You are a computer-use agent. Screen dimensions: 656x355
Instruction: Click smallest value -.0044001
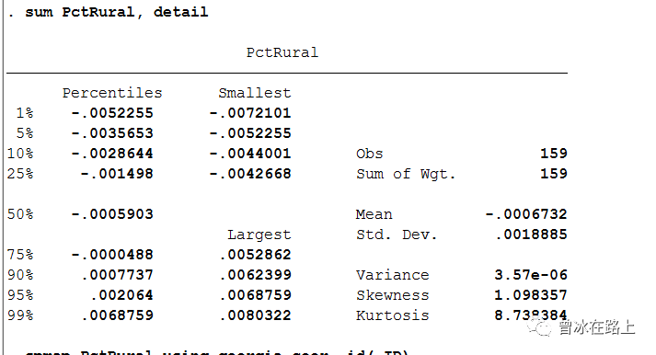coord(249,154)
